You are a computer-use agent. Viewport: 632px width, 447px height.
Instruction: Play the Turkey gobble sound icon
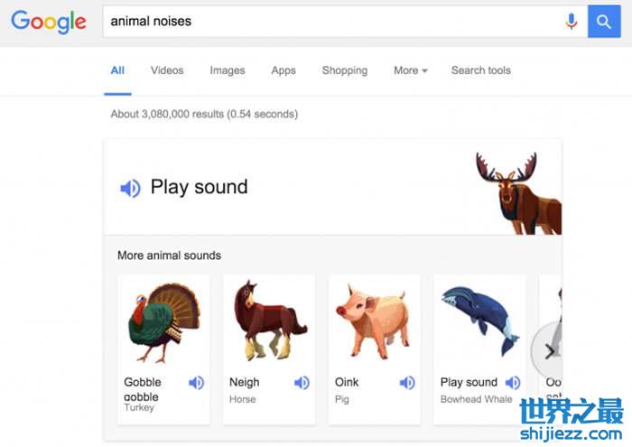196,383
